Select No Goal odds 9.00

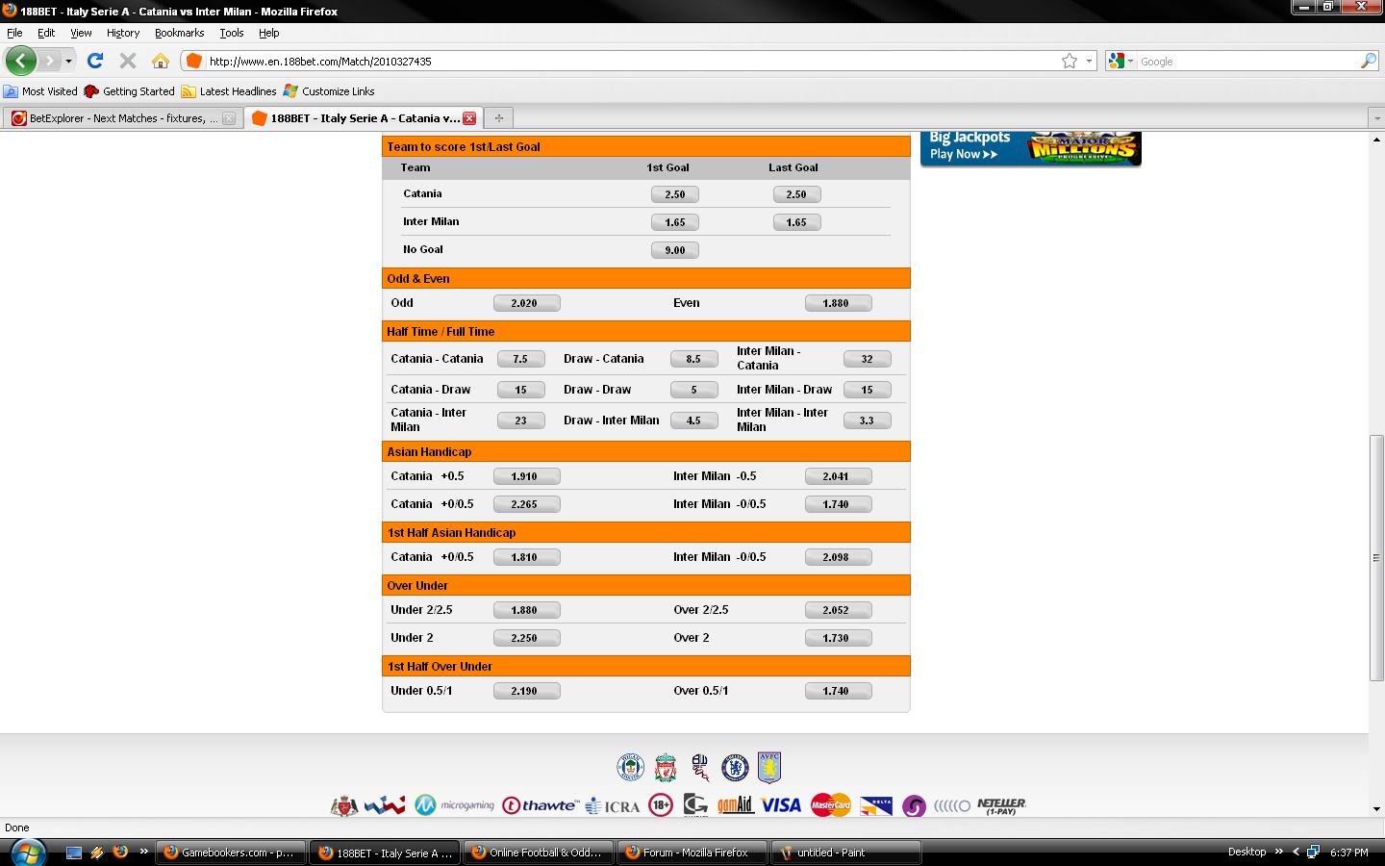675,250
